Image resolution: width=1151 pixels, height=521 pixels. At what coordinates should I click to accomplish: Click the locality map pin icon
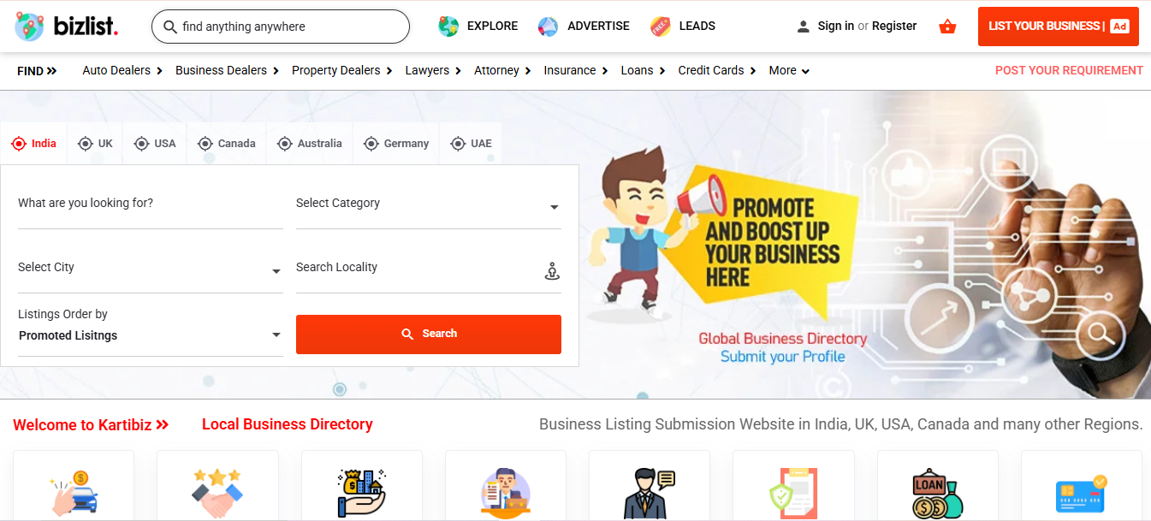click(552, 271)
